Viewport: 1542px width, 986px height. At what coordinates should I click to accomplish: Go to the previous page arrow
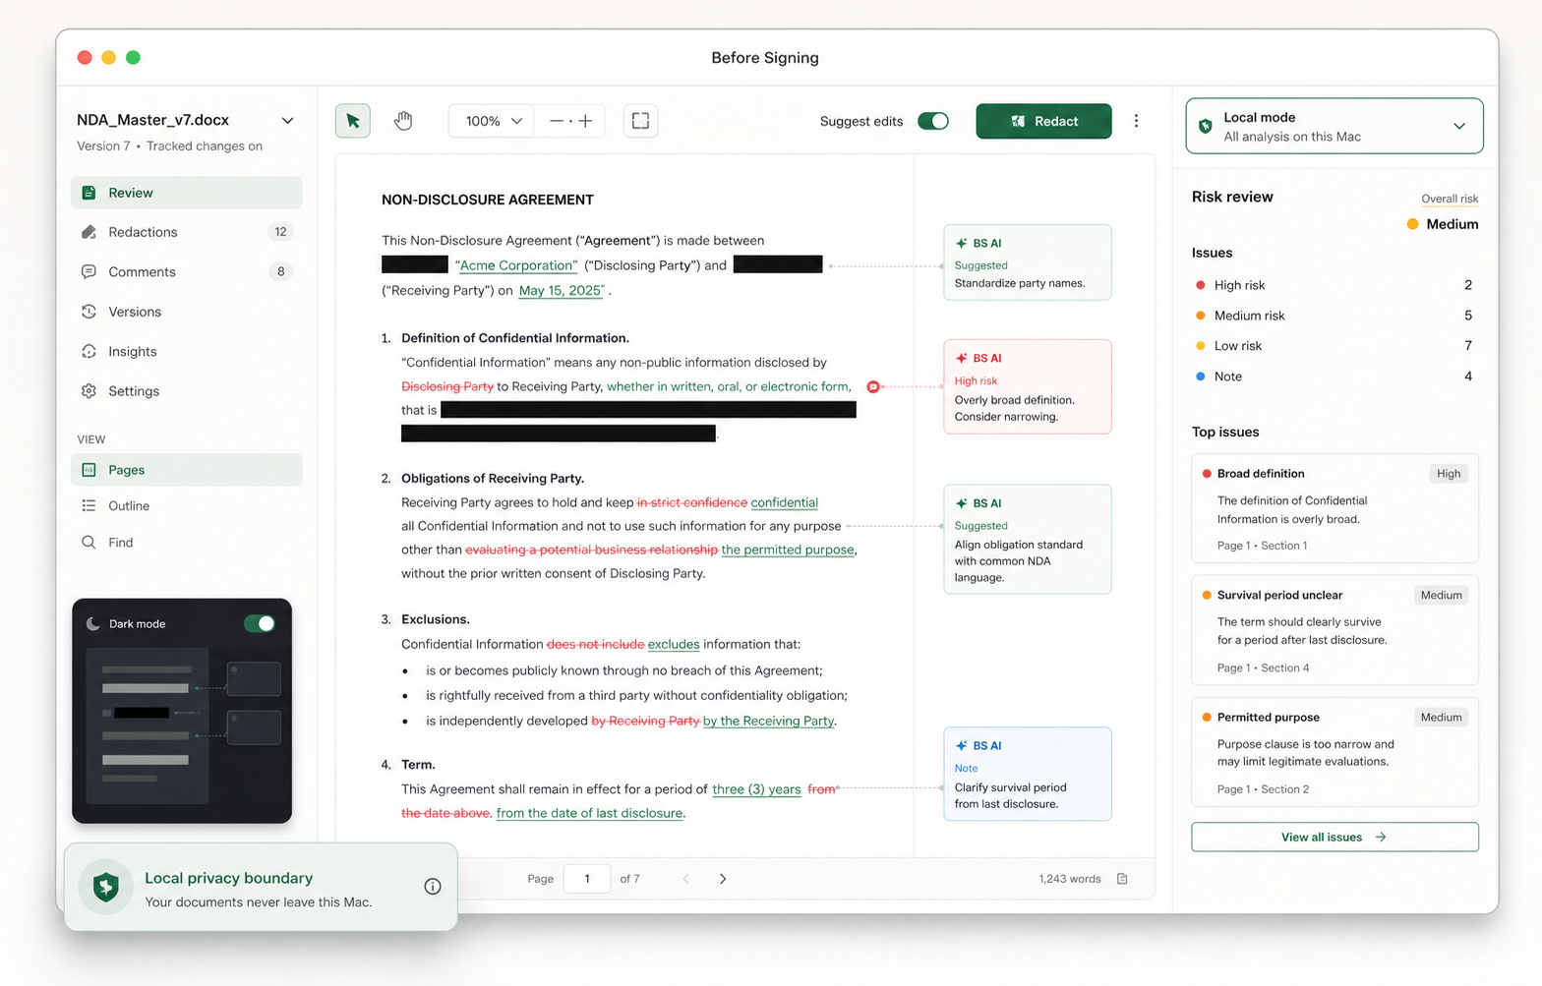coord(686,879)
